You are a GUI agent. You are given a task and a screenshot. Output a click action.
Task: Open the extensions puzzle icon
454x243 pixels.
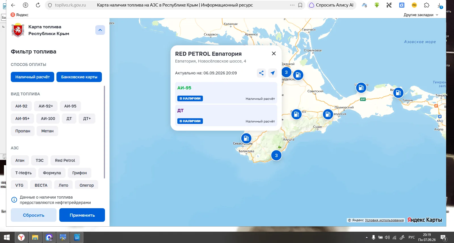(427, 5)
